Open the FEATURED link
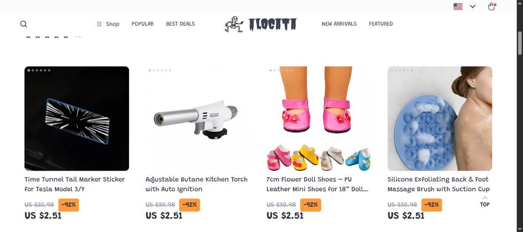The image size is (523, 232). tap(381, 24)
